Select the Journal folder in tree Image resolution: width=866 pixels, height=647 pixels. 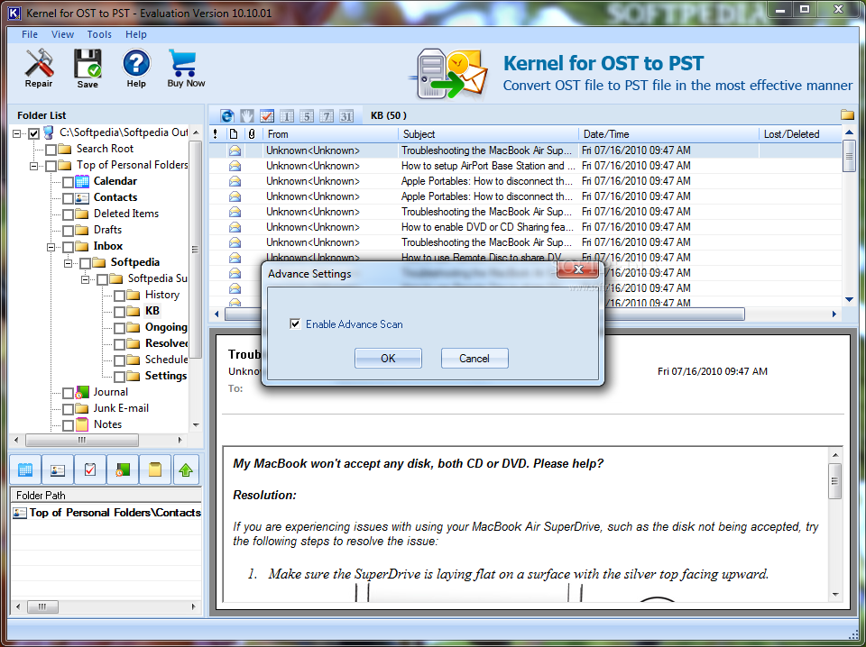110,392
